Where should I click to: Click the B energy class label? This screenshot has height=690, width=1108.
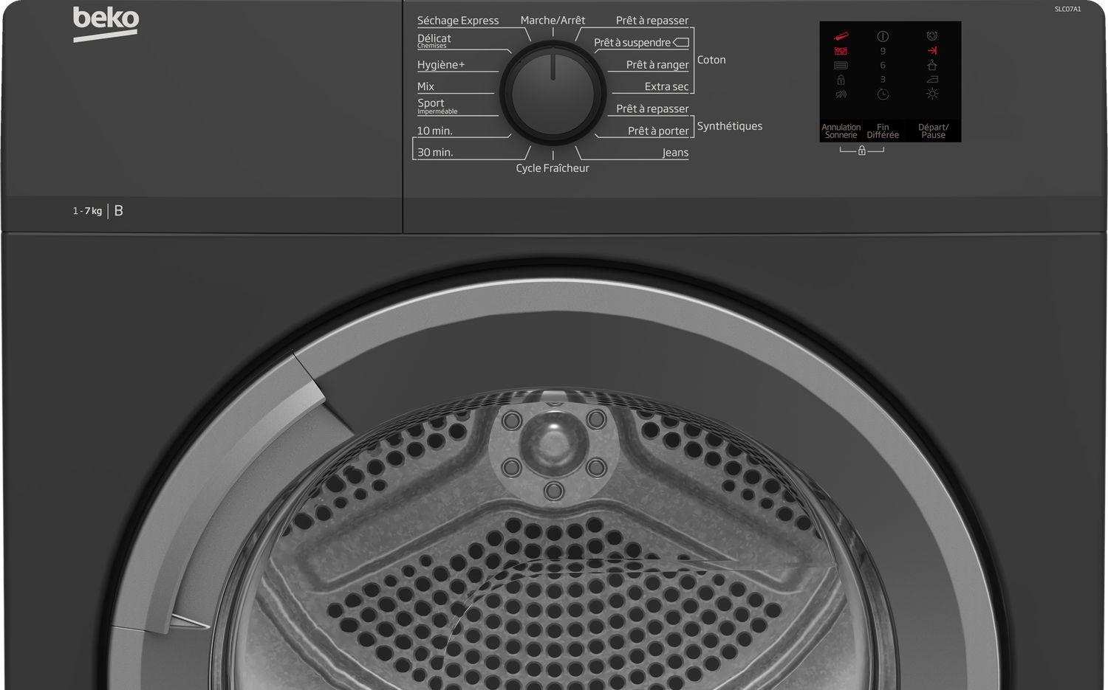119,211
